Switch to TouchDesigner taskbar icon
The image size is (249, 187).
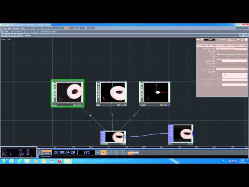click(68, 161)
